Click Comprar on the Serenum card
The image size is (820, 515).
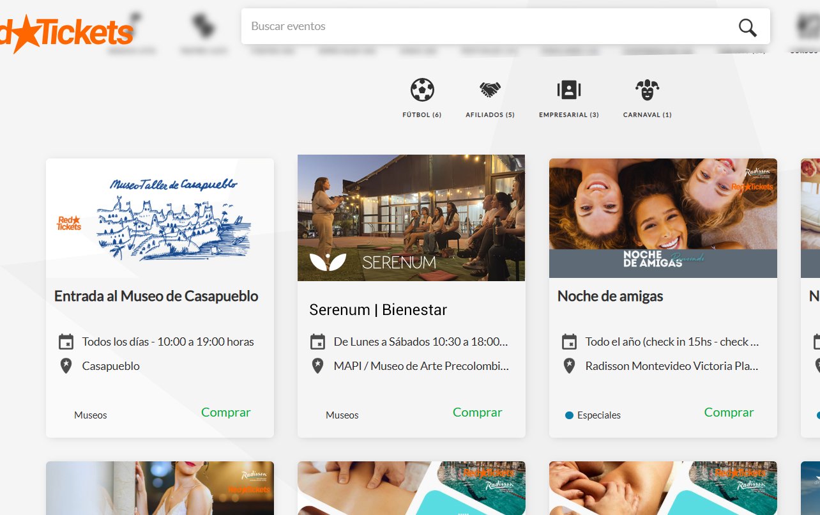tap(478, 413)
